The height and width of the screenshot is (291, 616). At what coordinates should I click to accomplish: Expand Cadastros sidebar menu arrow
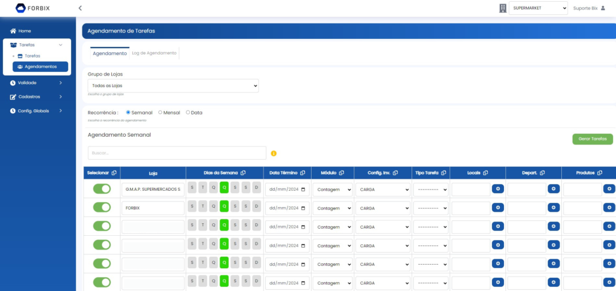[61, 97]
